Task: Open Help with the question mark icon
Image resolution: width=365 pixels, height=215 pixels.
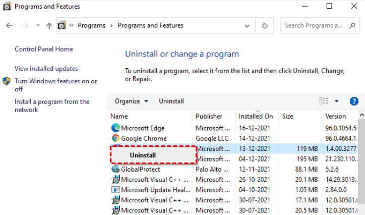Action: point(354,101)
